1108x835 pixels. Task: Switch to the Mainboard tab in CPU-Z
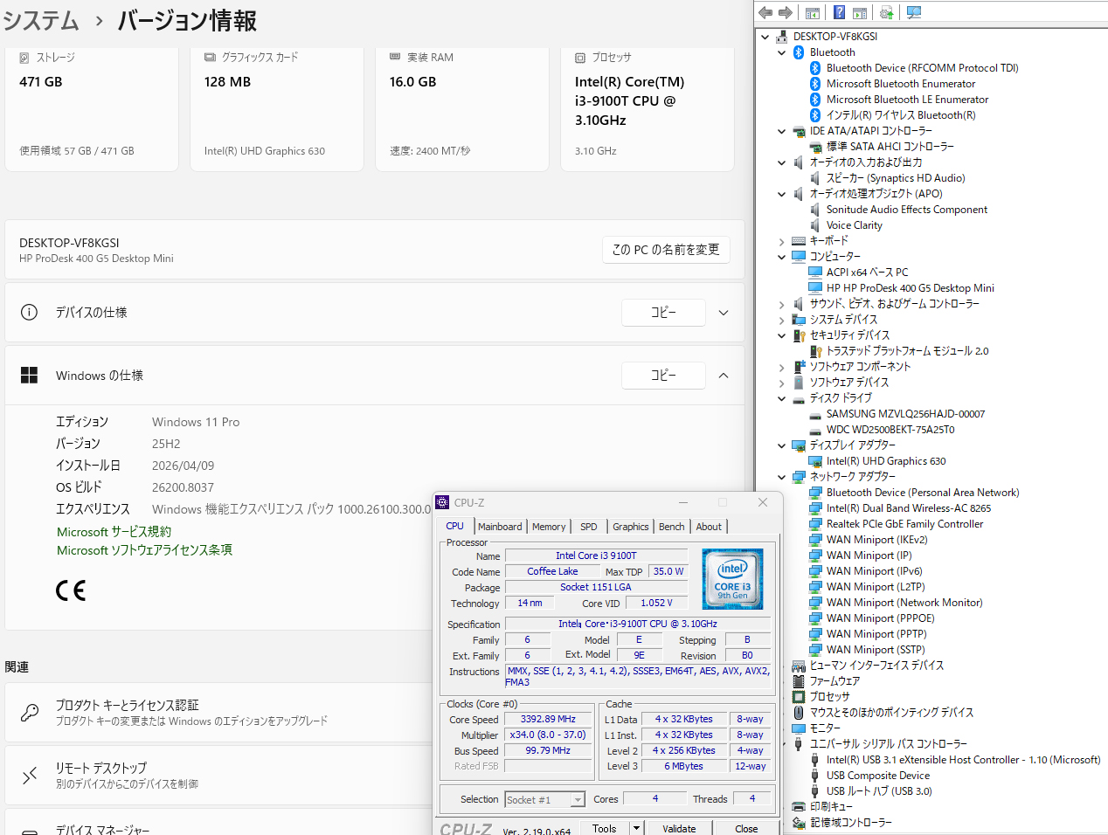point(500,527)
